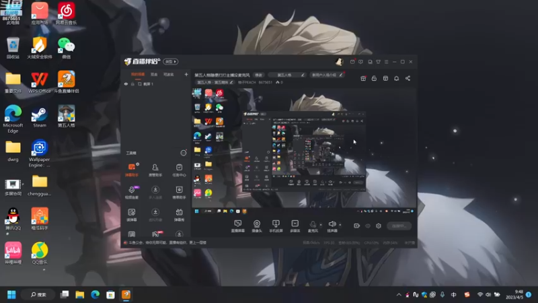The width and height of the screenshot is (538, 303).
Task: Open the 榜单助手 tool
Action: click(x=179, y=193)
